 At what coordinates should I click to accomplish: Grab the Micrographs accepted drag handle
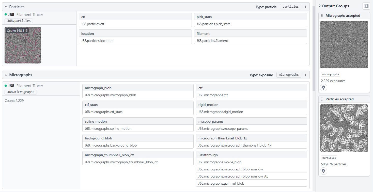(322, 16)
